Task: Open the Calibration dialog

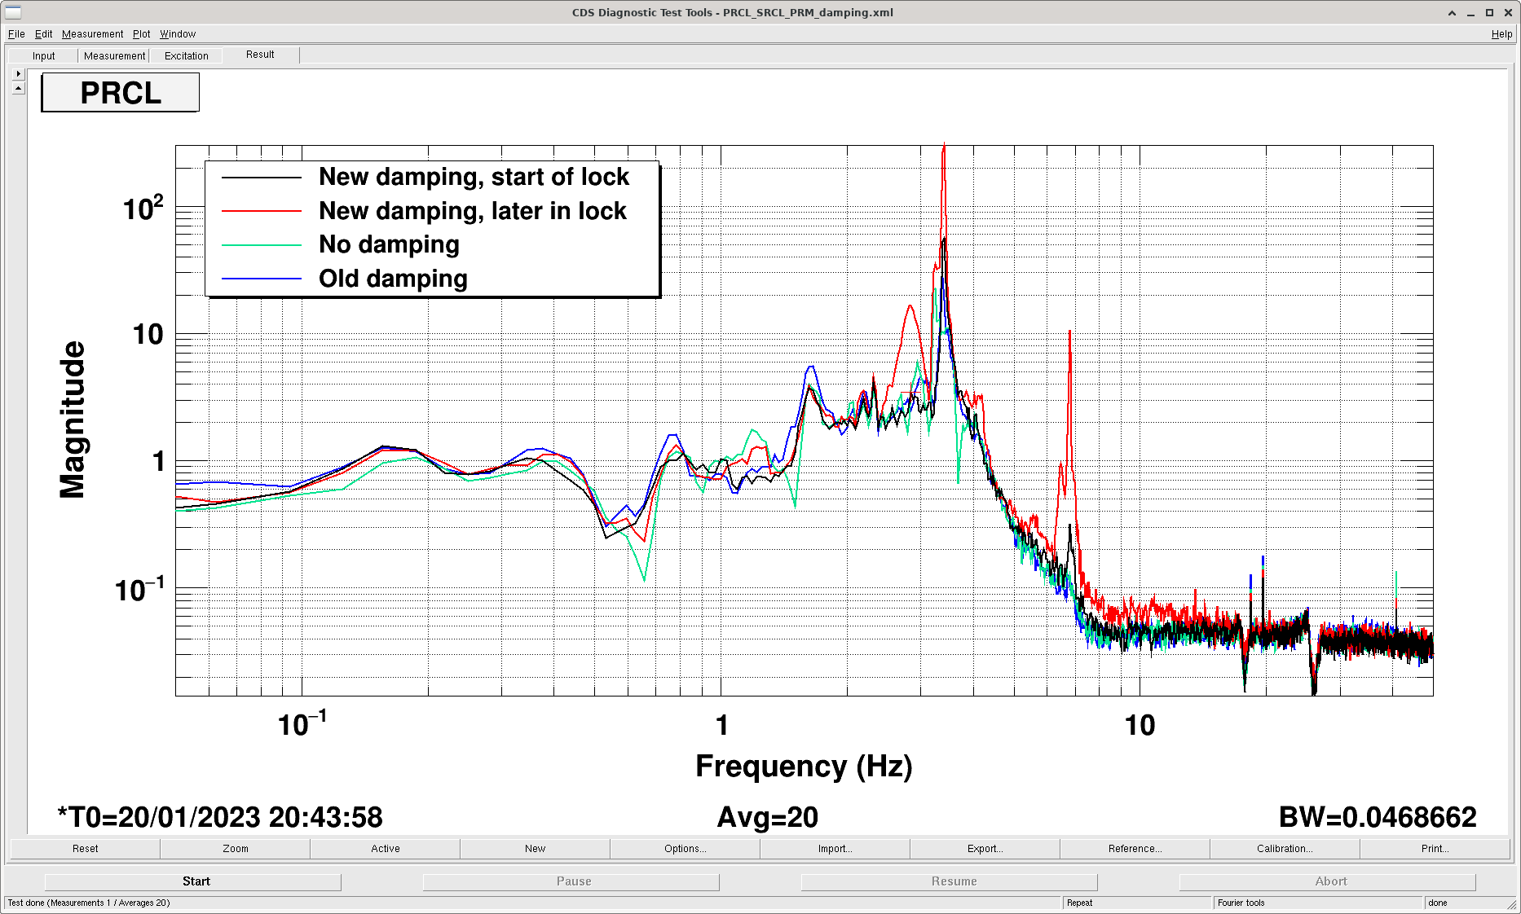Action: pos(1285,849)
